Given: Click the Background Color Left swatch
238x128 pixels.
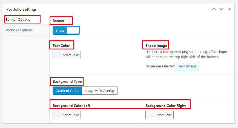Looking at the screenshot, I should coord(57,115).
